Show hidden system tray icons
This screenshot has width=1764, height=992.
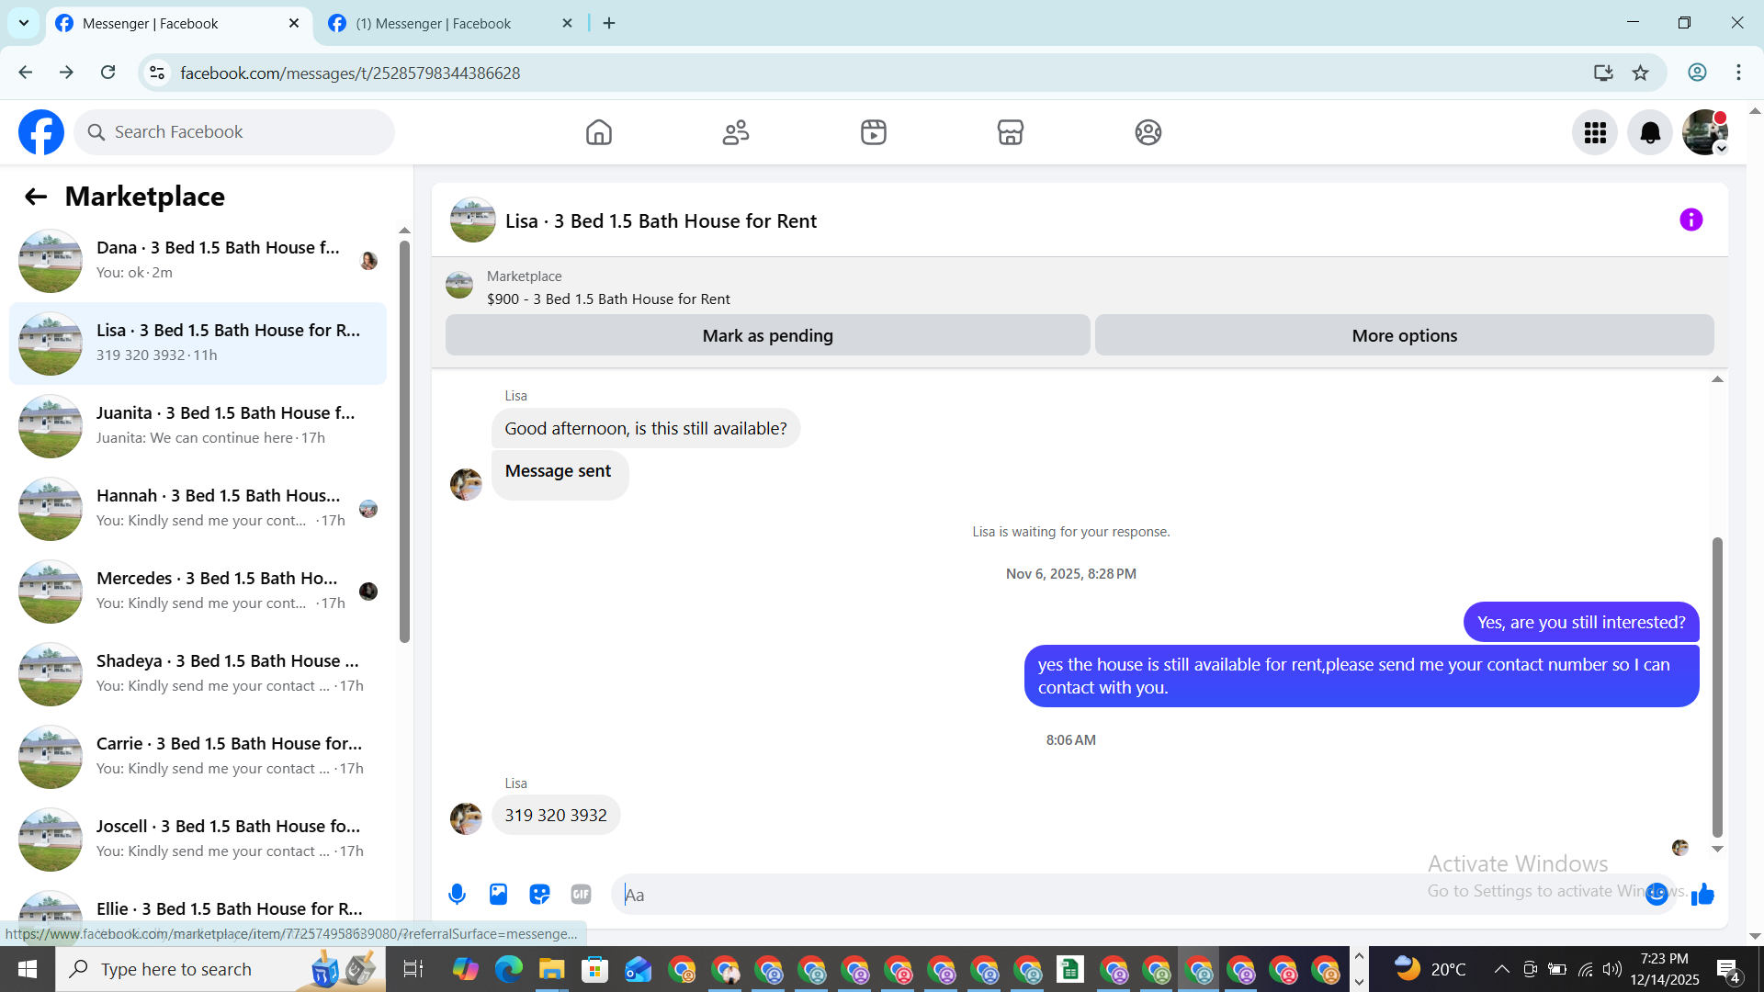(1501, 969)
